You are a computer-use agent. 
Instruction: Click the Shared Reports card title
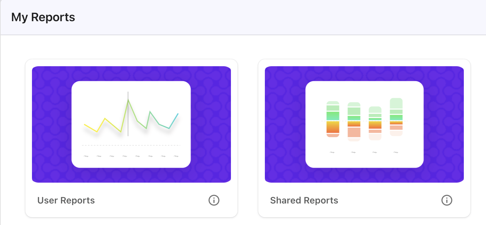[x=304, y=200]
